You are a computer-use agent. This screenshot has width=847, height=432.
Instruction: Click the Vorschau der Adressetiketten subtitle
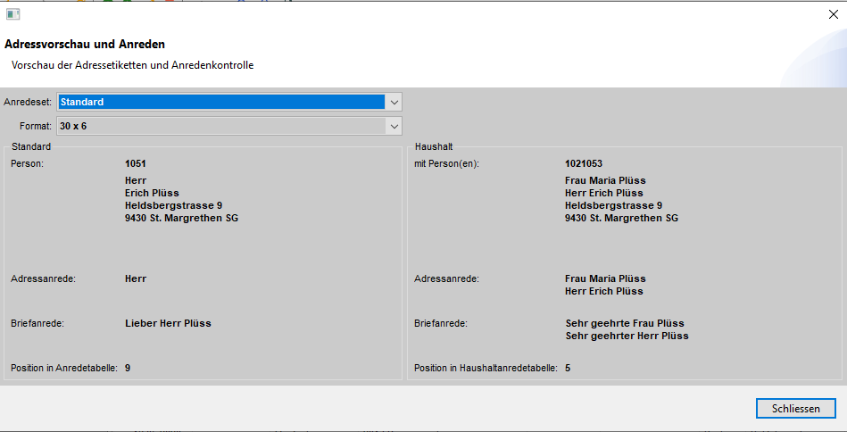point(133,65)
